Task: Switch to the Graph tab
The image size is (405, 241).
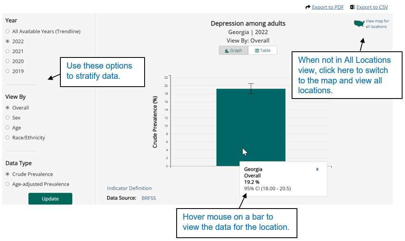Action: [x=233, y=50]
